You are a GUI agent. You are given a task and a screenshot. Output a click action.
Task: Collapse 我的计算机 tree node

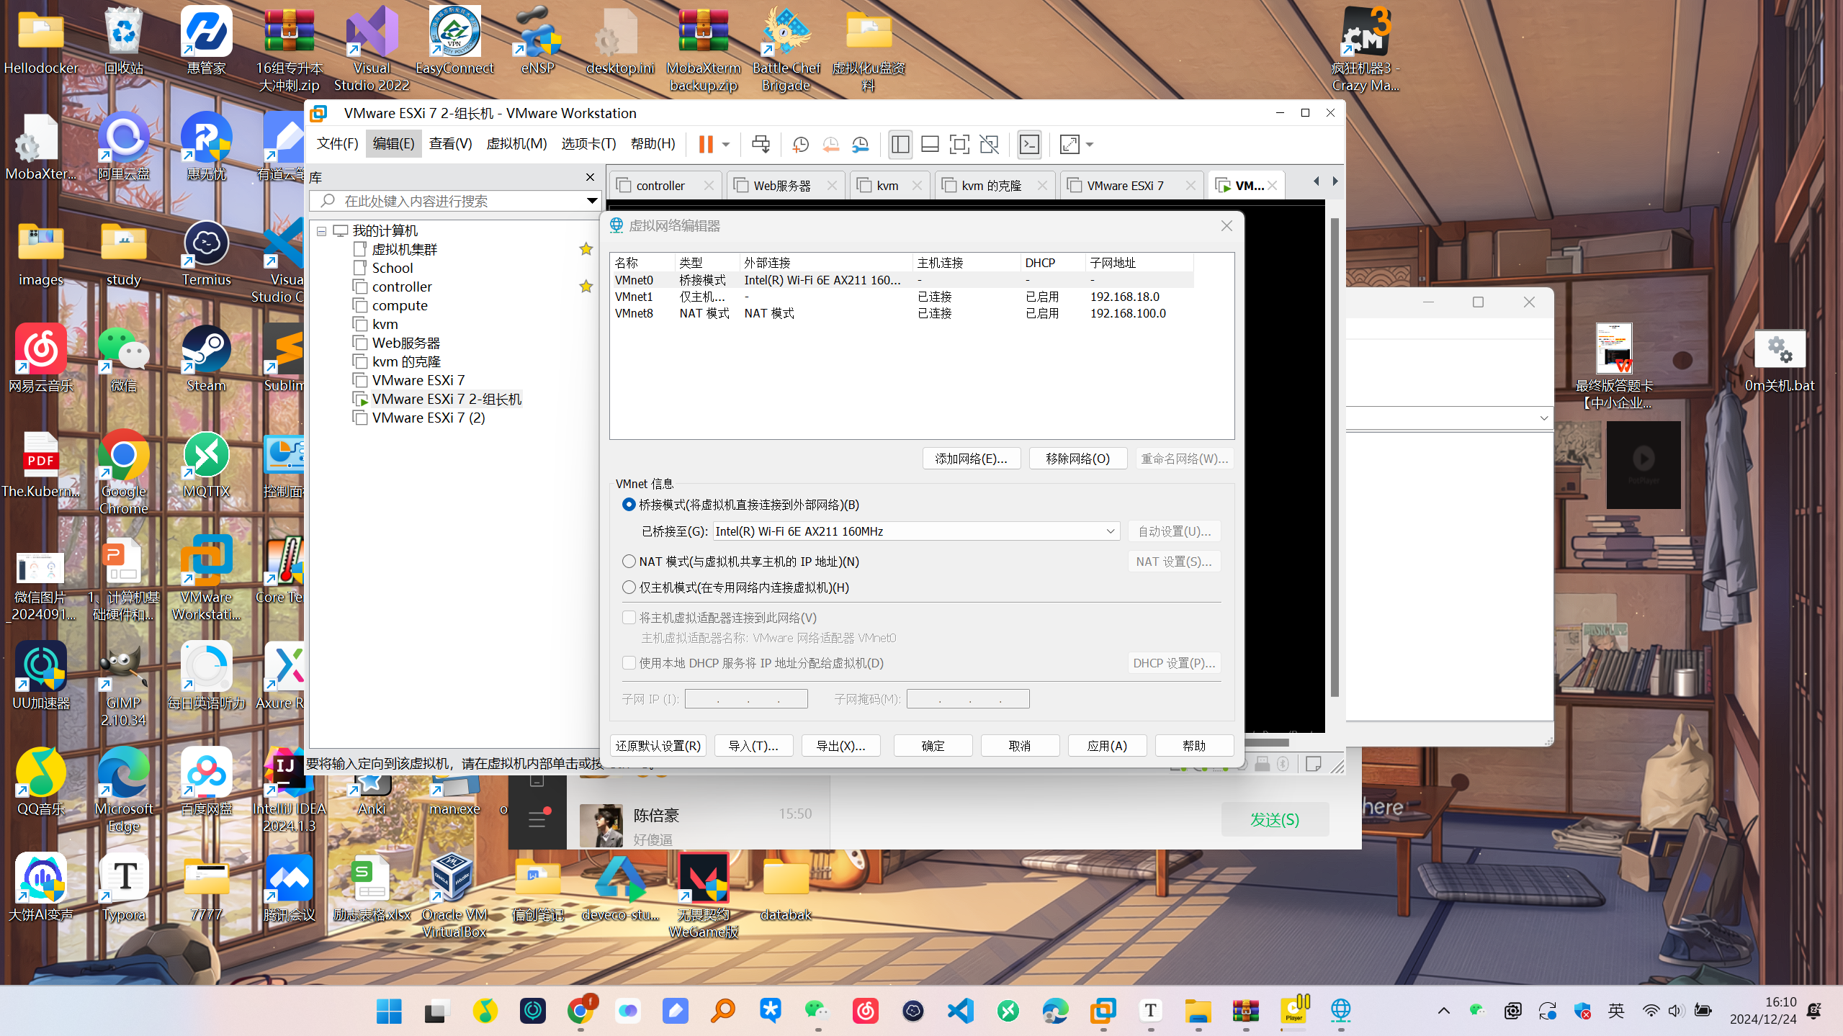point(321,231)
